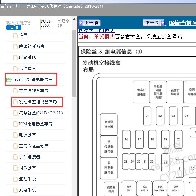Viewport: 196px width, 196px height.
Task: Click the 50A CON FAN 2 fuse
Action: click(x=160, y=189)
